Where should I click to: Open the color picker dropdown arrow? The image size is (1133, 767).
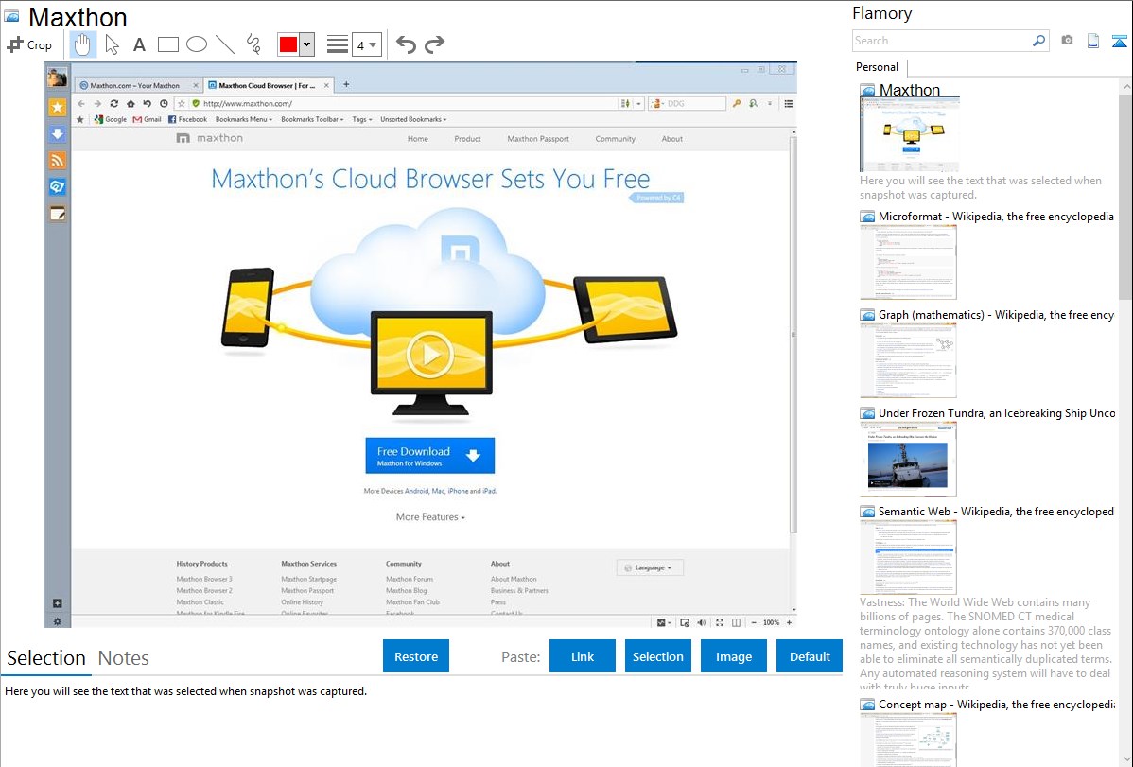(x=306, y=44)
